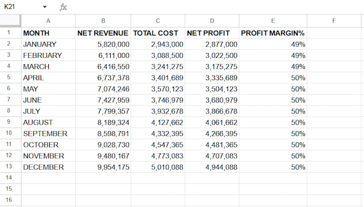Click the NET PROFIT header cell
The height and width of the screenshot is (207, 364).
click(212, 33)
